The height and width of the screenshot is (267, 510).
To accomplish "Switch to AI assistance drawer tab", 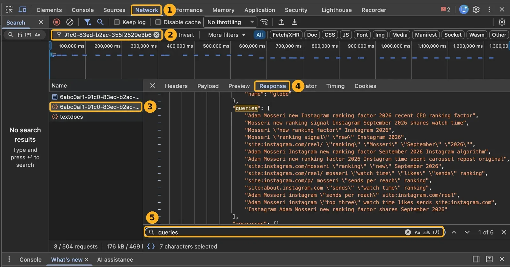I will coord(115,260).
